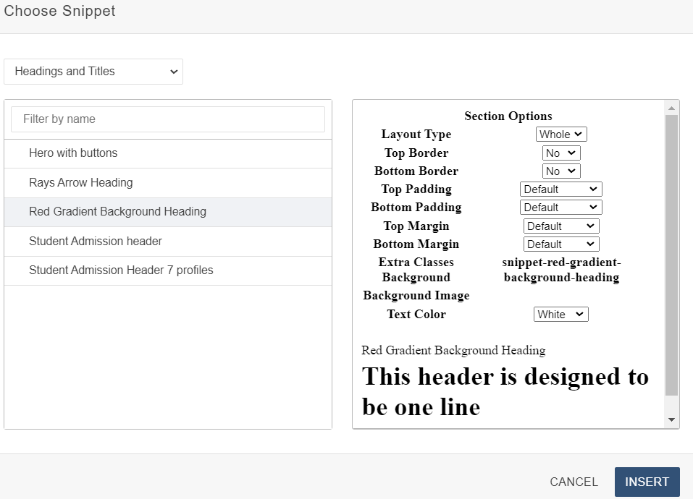
Task: Click the Cancel button
Action: pos(574,482)
